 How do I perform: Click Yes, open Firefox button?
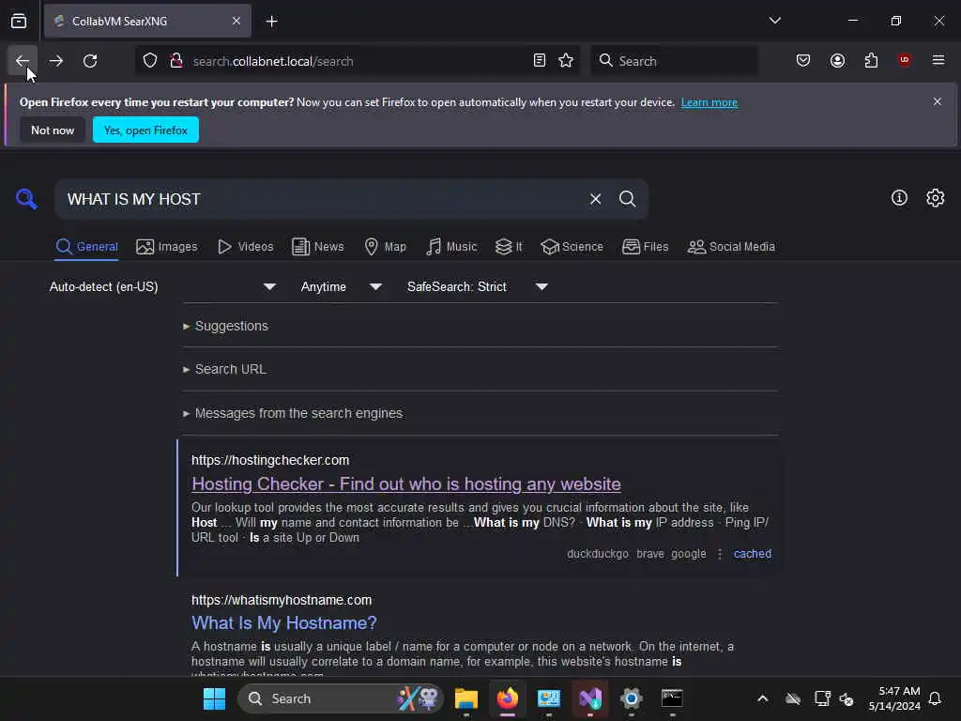(145, 130)
